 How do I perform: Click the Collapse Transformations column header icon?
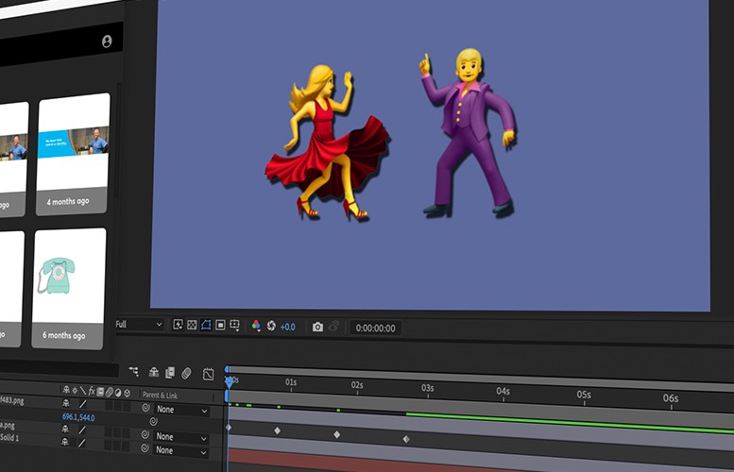click(x=75, y=390)
